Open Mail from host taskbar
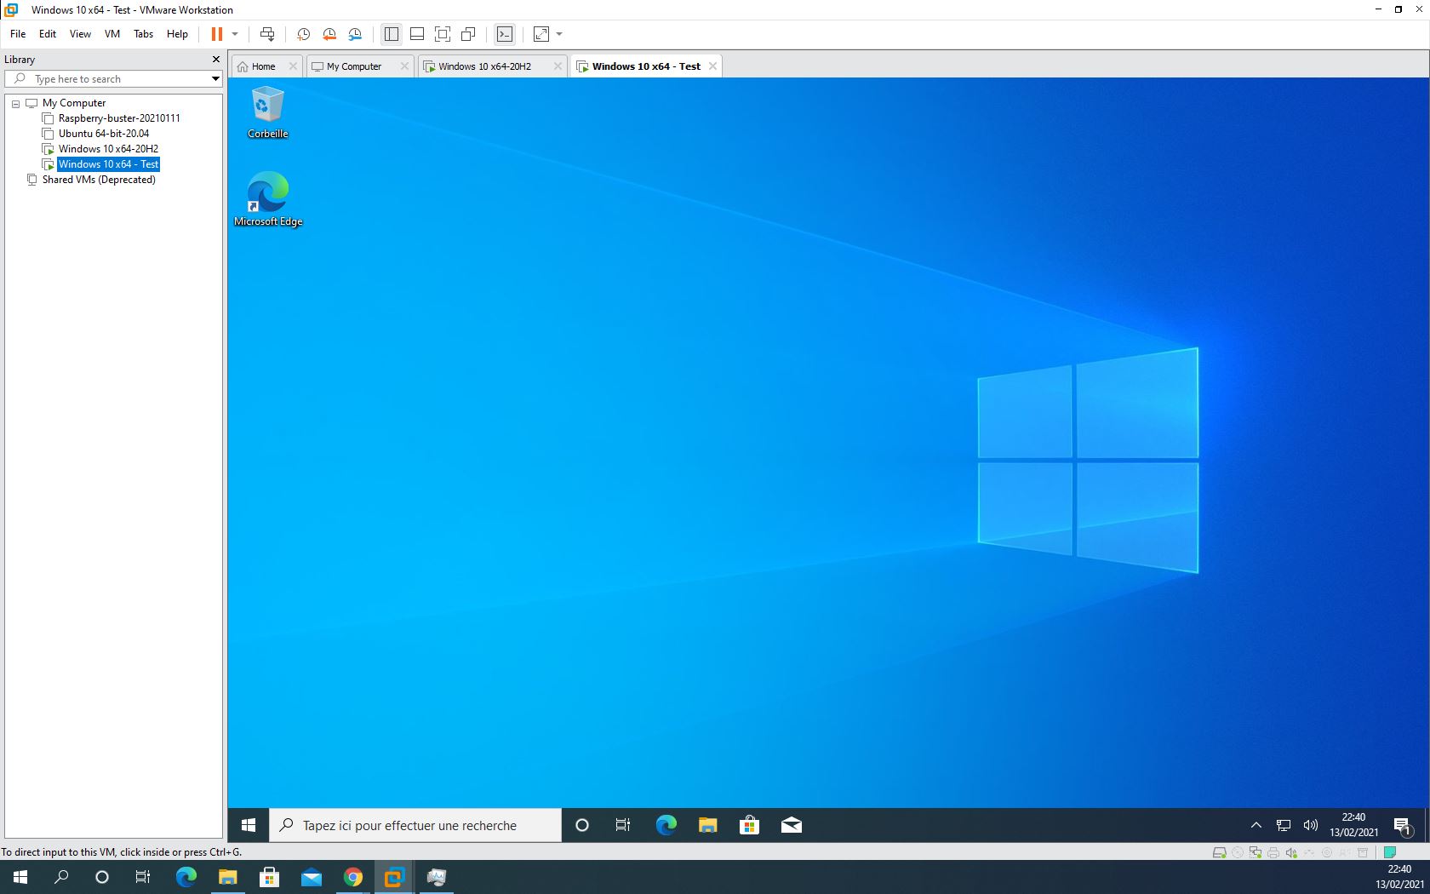 (x=311, y=877)
